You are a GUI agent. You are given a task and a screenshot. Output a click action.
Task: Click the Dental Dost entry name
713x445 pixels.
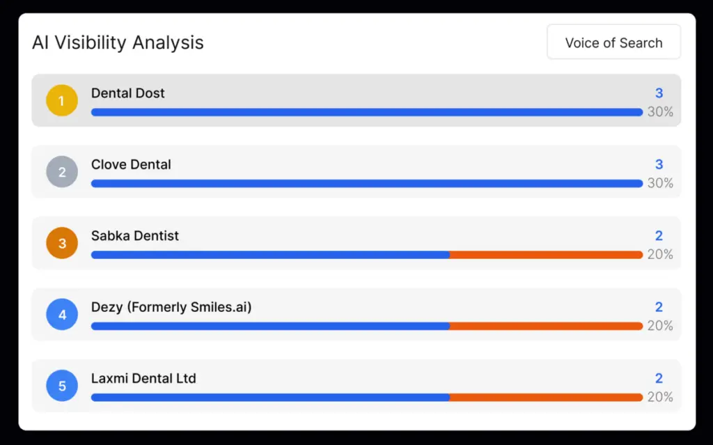[x=127, y=93]
